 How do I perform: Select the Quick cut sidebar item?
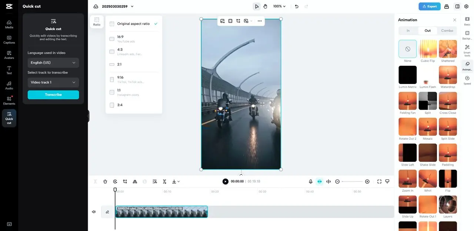[x=9, y=118]
